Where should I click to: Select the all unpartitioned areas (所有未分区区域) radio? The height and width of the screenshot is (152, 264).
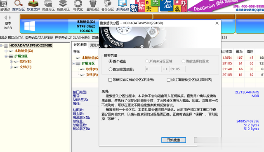pos(147,61)
